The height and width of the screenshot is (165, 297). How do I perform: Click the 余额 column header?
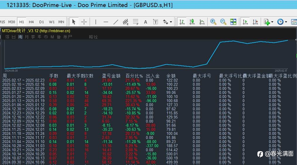(x=171, y=76)
